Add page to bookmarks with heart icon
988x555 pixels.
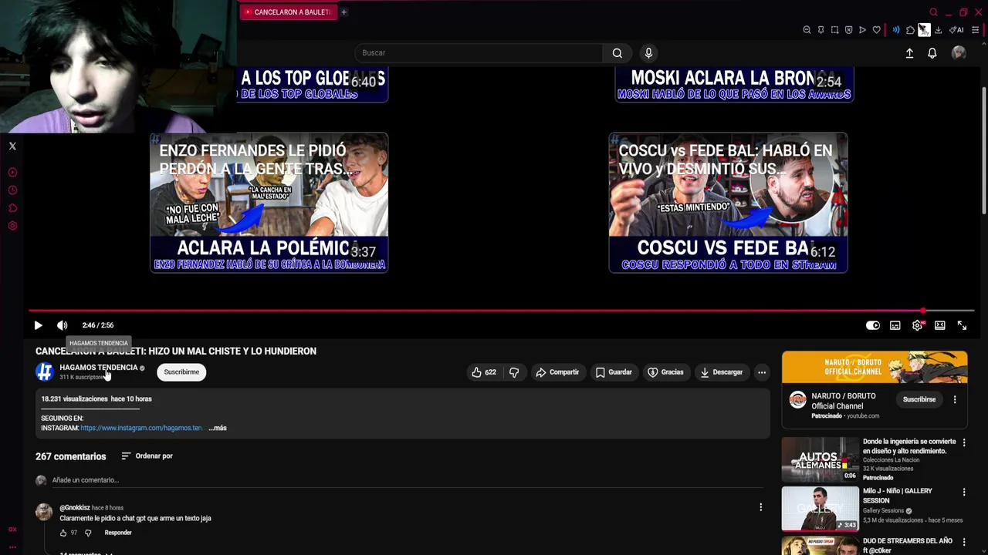pyautogui.click(x=876, y=30)
